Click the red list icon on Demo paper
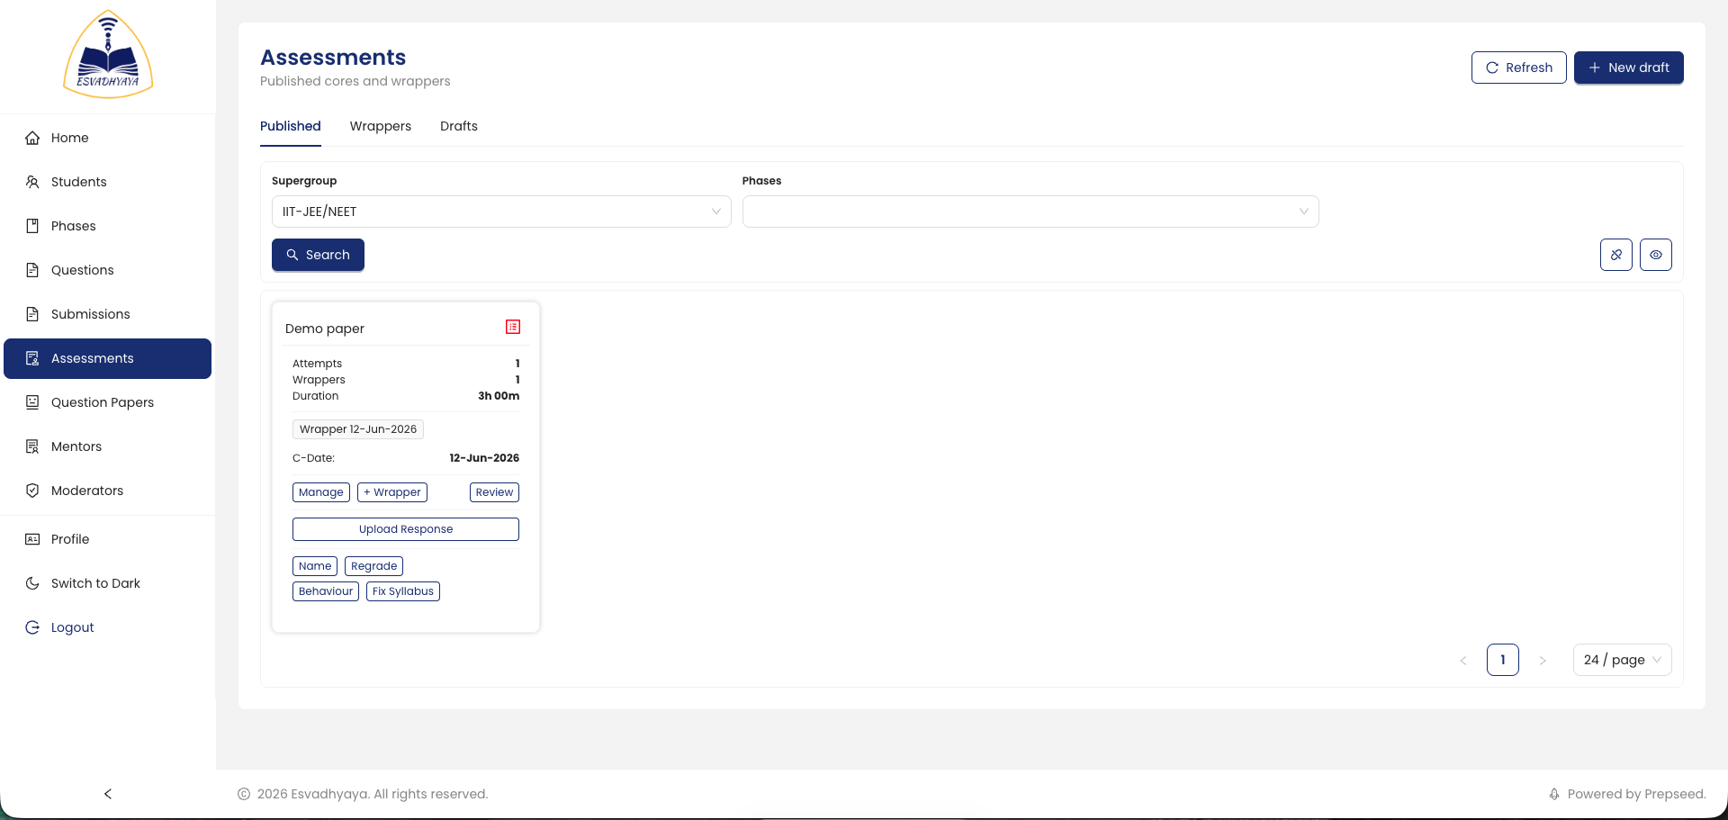 (513, 327)
